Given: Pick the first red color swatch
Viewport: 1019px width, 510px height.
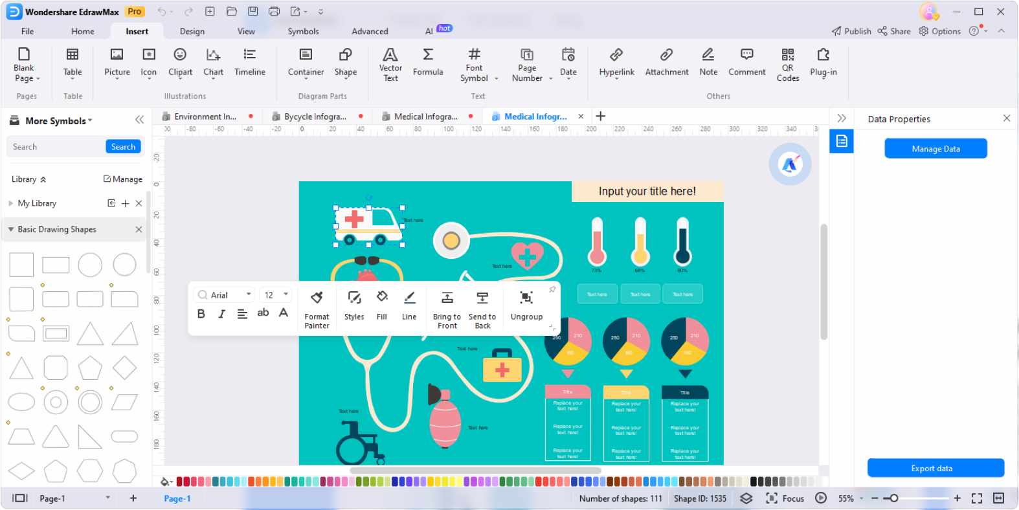Looking at the screenshot, I should point(179,482).
